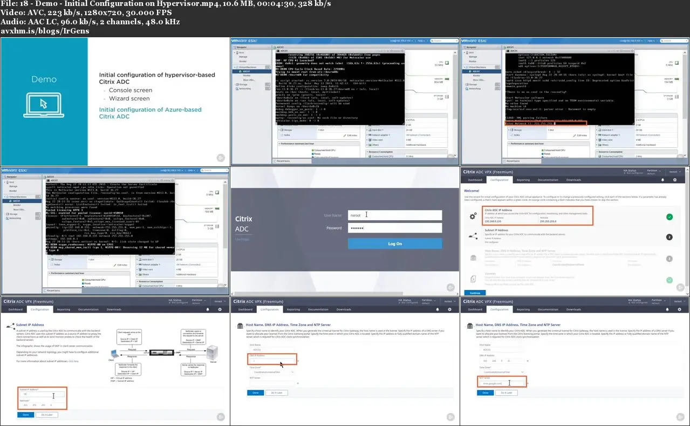Image resolution: width=690 pixels, height=426 pixels.
Task: Click the Log On button
Action: coord(394,244)
